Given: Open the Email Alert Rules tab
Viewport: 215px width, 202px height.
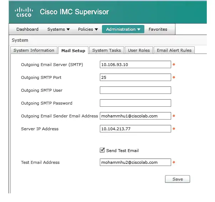Looking at the screenshot, I should (x=174, y=50).
